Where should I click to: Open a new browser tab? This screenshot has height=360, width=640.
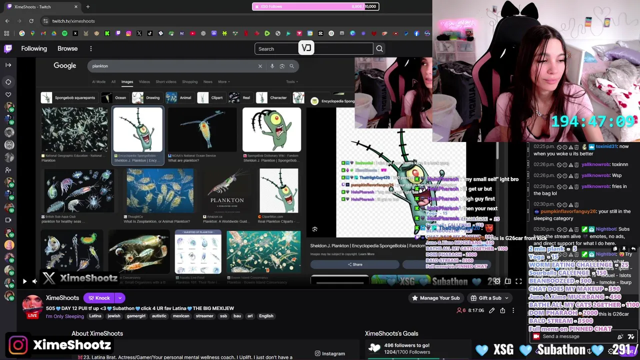pyautogui.click(x=87, y=6)
